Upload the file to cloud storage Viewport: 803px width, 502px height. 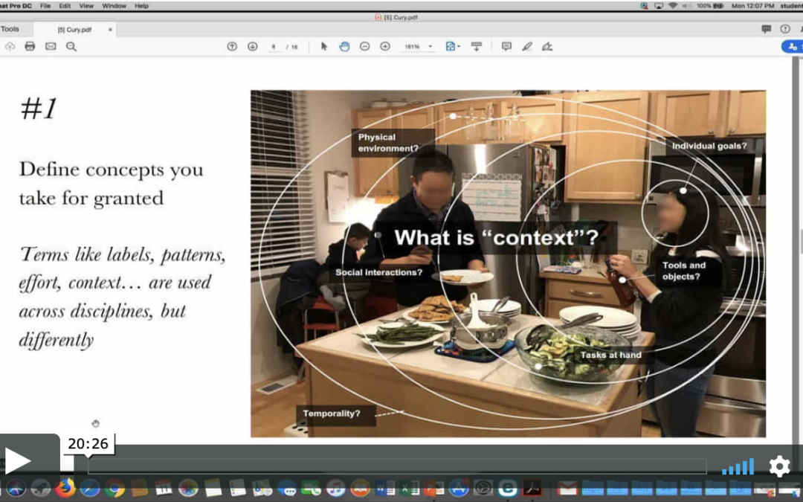pos(10,47)
